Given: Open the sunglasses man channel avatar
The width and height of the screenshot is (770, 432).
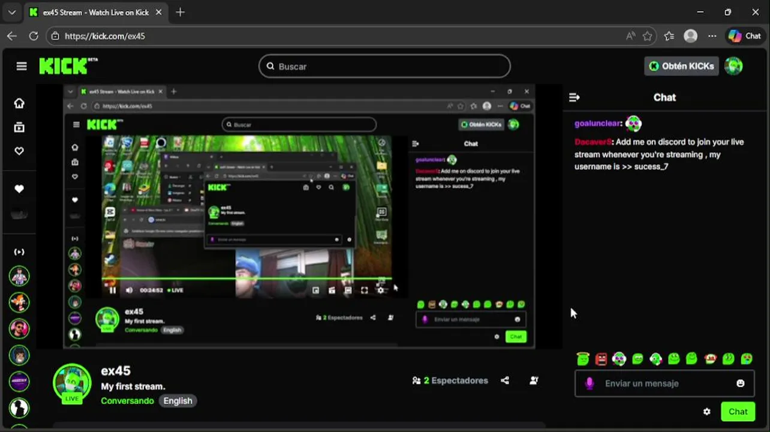Looking at the screenshot, I should click(x=19, y=329).
